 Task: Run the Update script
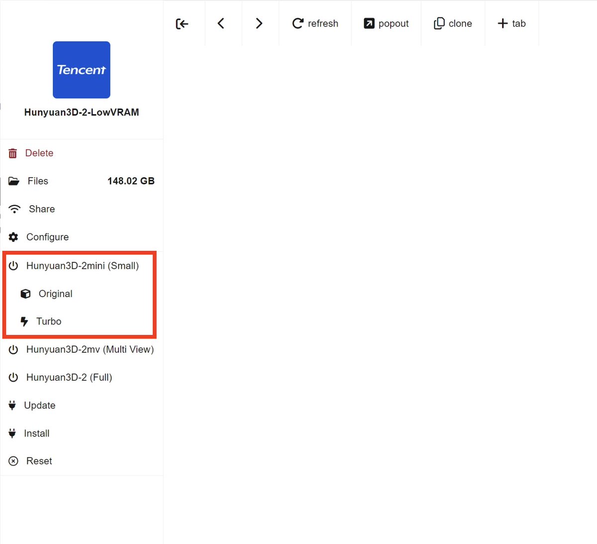click(82, 405)
